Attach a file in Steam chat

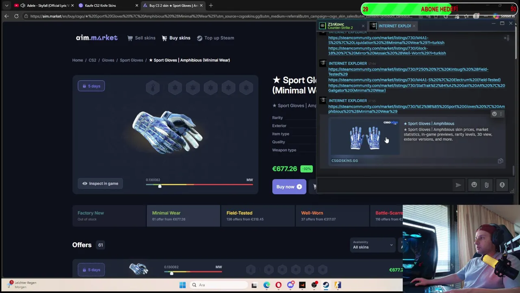[x=487, y=185]
